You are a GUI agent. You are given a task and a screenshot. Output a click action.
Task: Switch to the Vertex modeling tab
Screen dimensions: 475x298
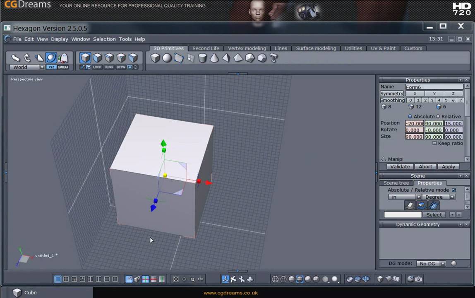click(247, 48)
